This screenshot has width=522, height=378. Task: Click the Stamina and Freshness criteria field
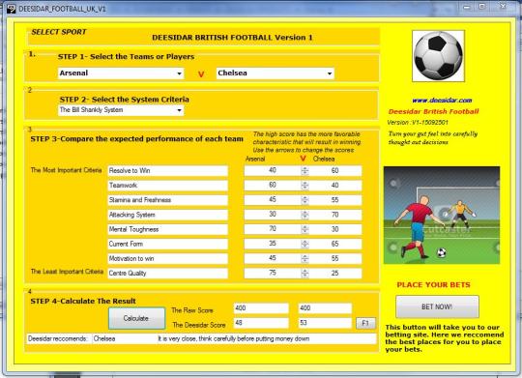pyautogui.click(x=168, y=200)
